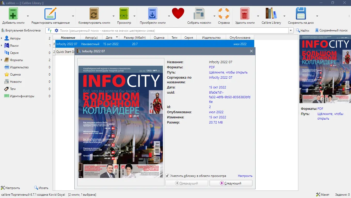351x198 pixels.
Task: Click the 20.72 MB size link
Action: click(x=216, y=122)
